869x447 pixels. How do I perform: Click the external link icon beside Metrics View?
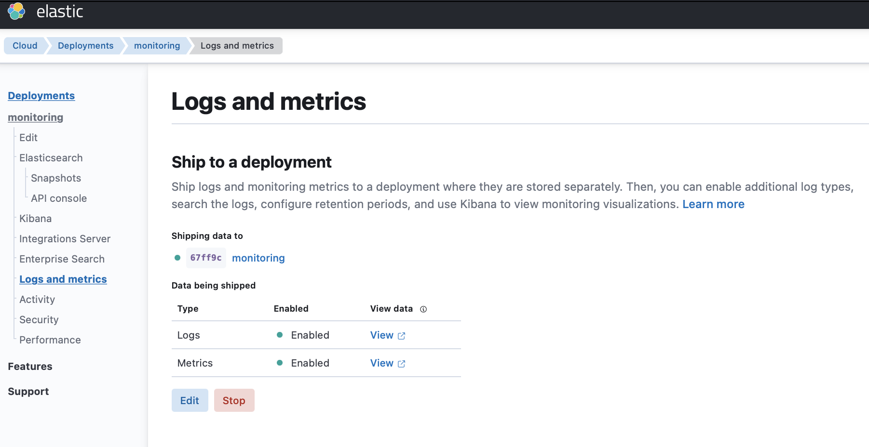click(x=402, y=364)
